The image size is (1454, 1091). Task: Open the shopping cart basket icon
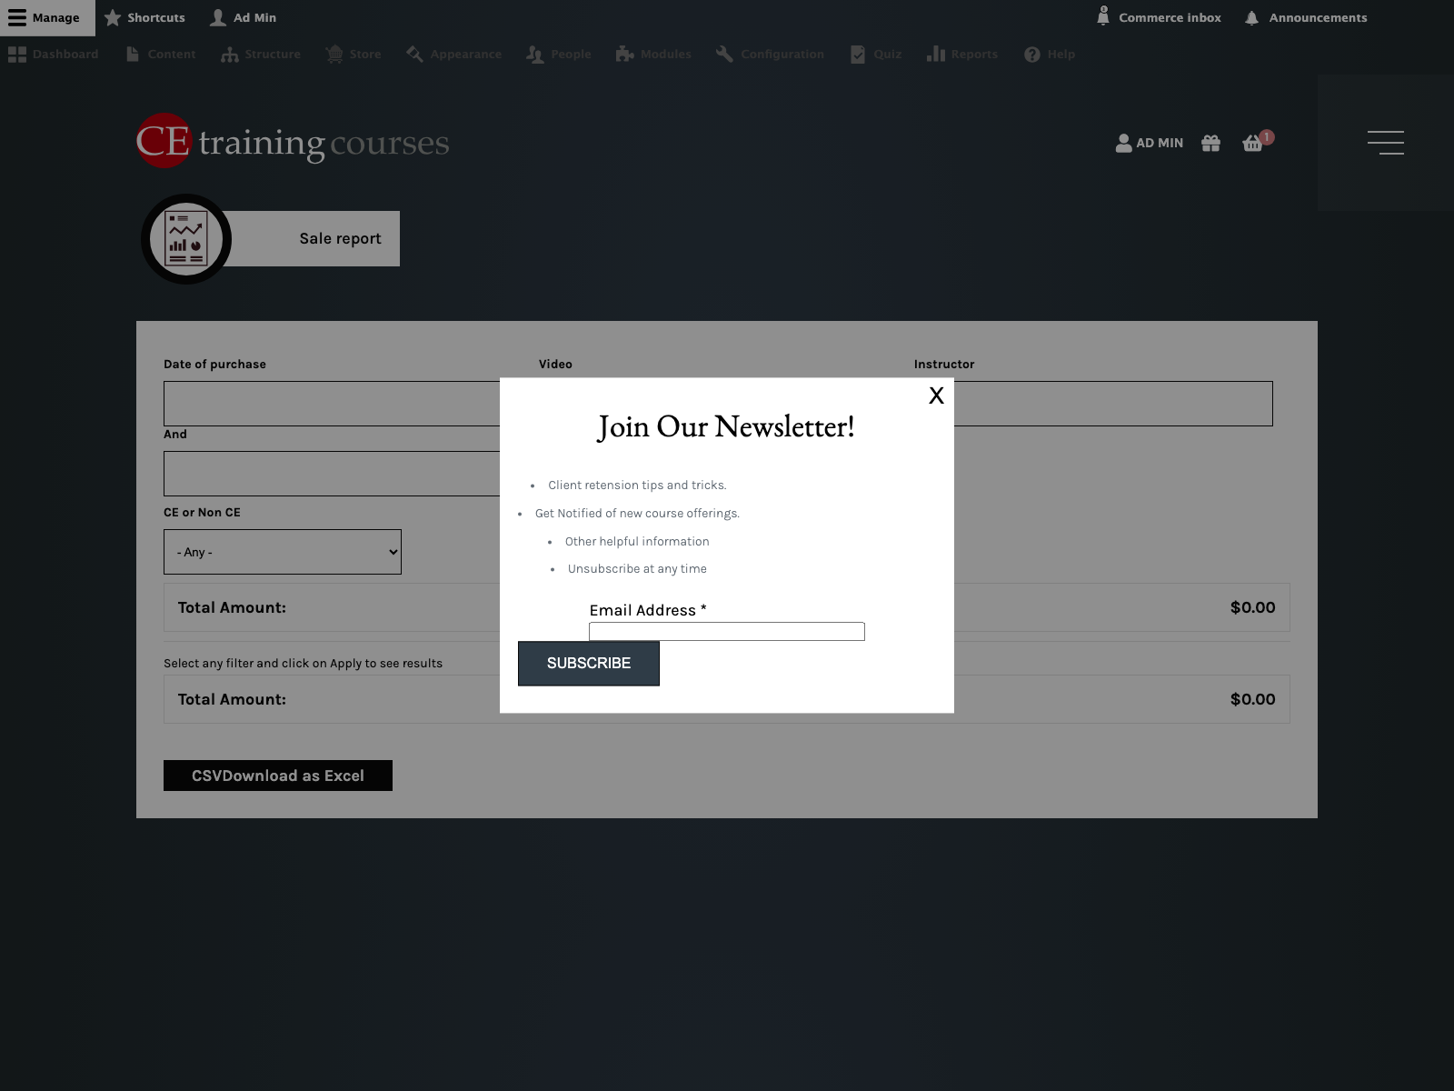[1253, 143]
